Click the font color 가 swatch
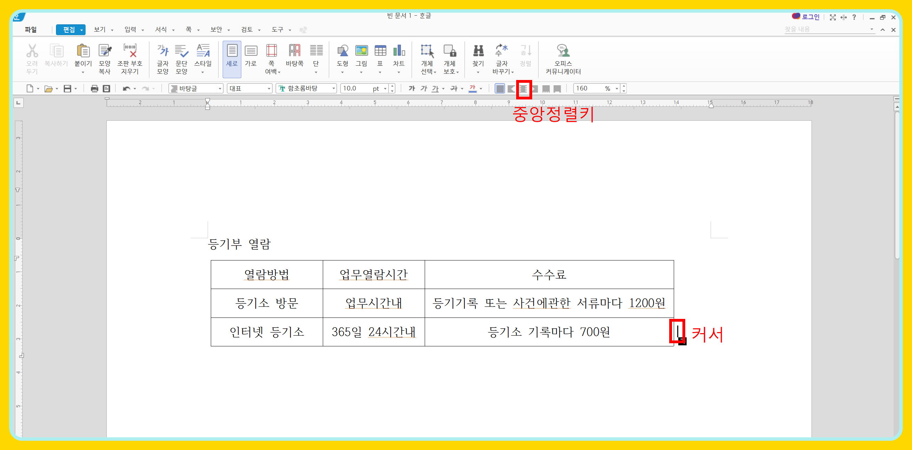This screenshot has width=912, height=450. tap(472, 89)
